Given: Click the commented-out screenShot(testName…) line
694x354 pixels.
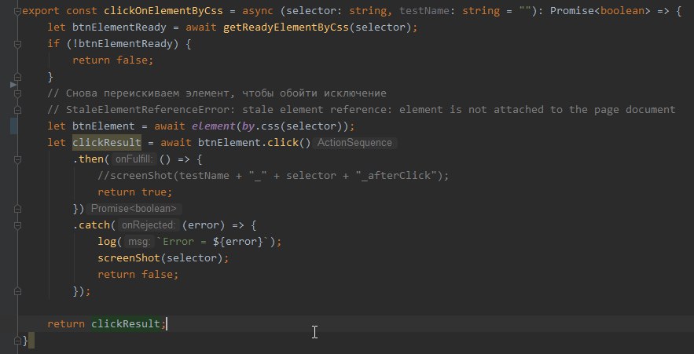Looking at the screenshot, I should pos(273,176).
